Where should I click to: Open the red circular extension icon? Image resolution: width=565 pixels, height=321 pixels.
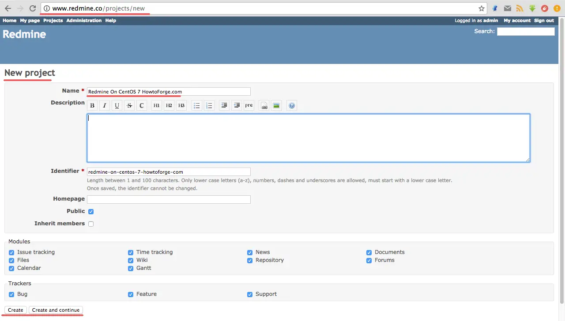(545, 8)
